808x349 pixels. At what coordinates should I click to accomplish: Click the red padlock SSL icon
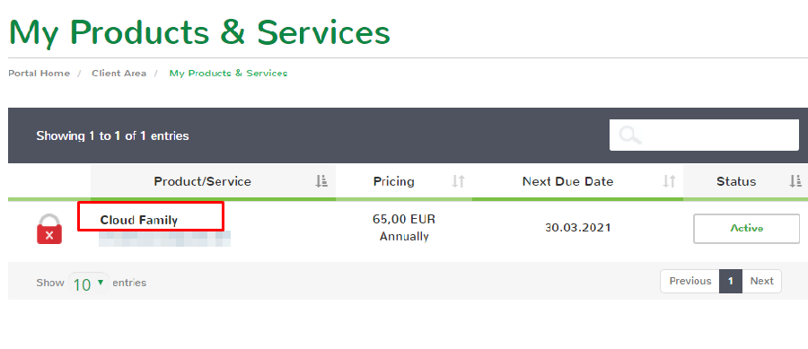(x=49, y=229)
